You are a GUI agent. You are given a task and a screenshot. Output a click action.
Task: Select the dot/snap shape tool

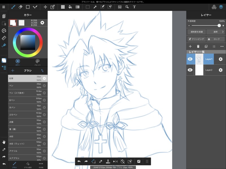point(35,7)
